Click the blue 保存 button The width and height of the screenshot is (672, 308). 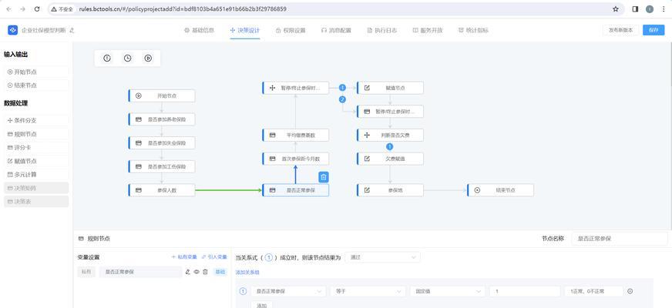[x=654, y=30]
